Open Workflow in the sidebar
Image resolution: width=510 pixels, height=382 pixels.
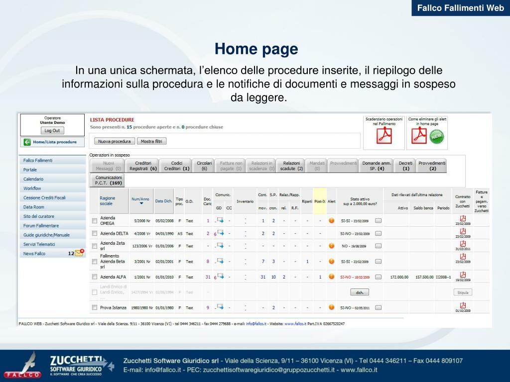(x=53, y=189)
